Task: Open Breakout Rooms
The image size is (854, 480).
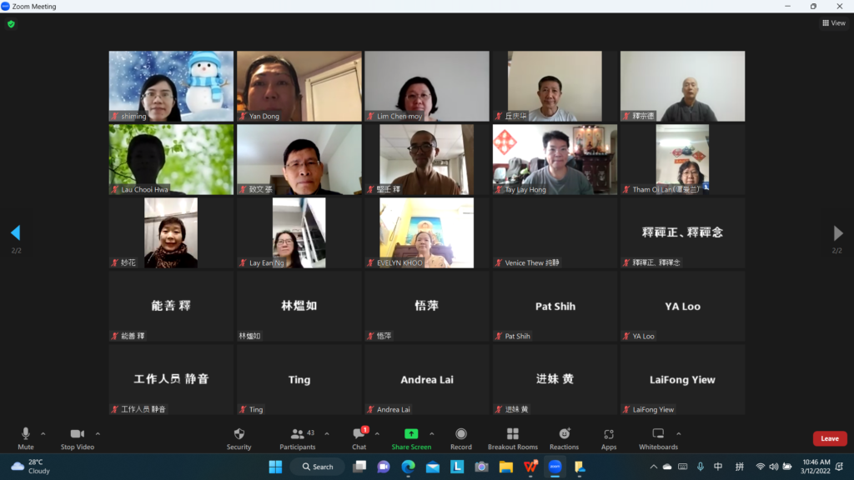Action: 512,434
